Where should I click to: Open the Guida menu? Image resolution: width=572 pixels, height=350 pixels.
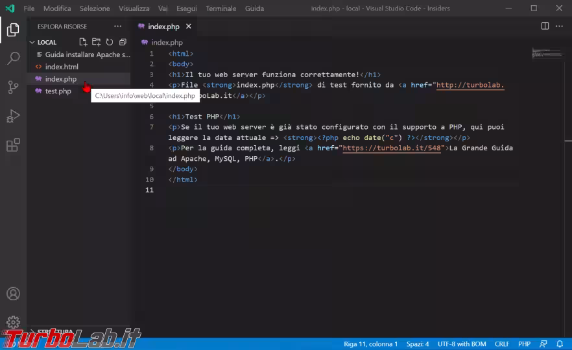pos(254,8)
